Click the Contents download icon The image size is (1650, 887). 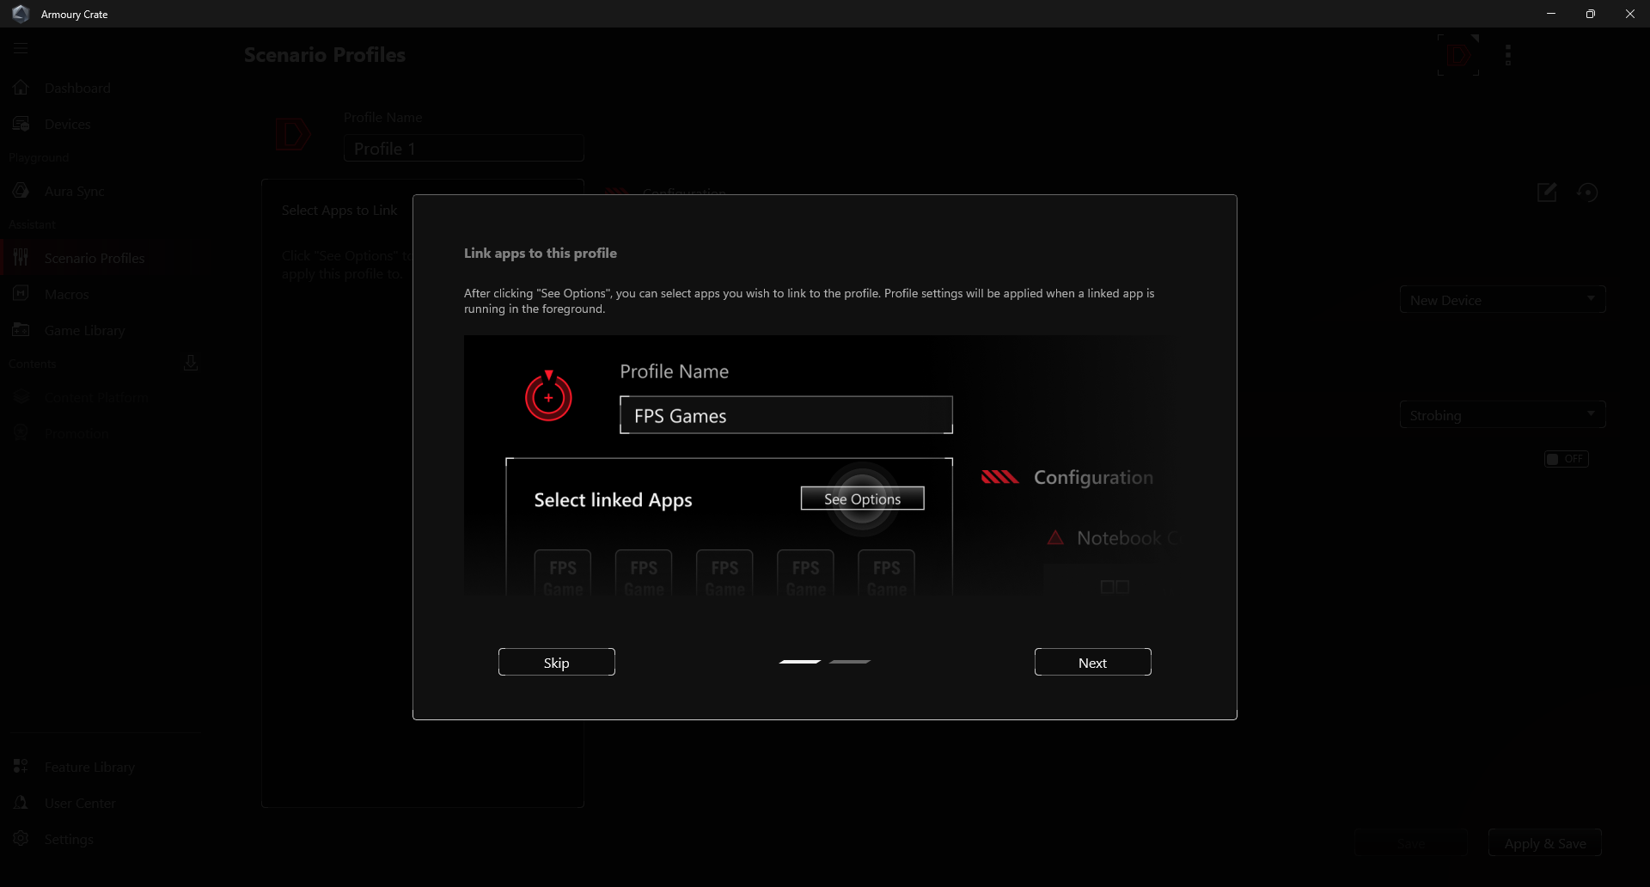191,364
